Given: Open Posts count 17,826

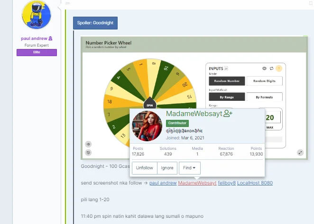Looking at the screenshot, I should (x=138, y=154).
